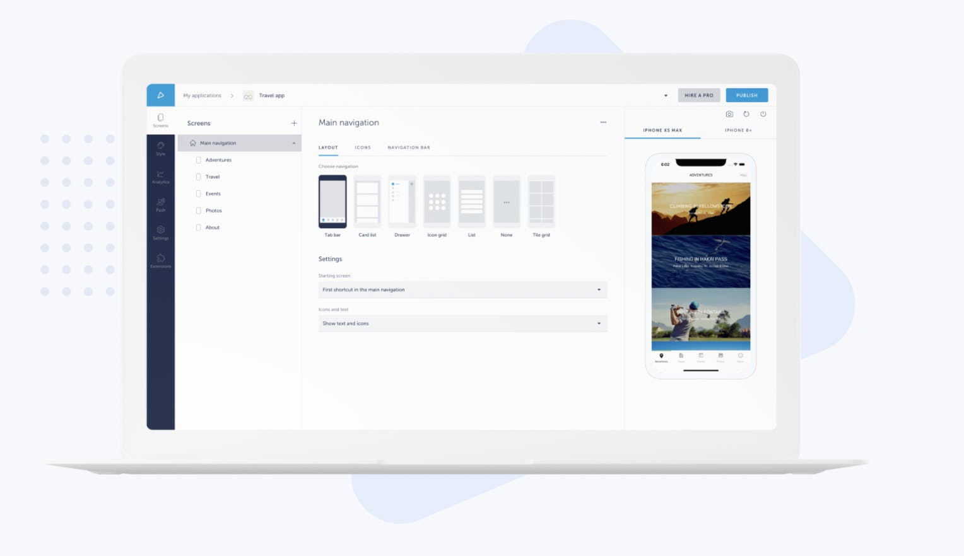The width and height of the screenshot is (964, 556).
Task: Open the three-dots menu for Main navigation
Action: click(x=603, y=122)
